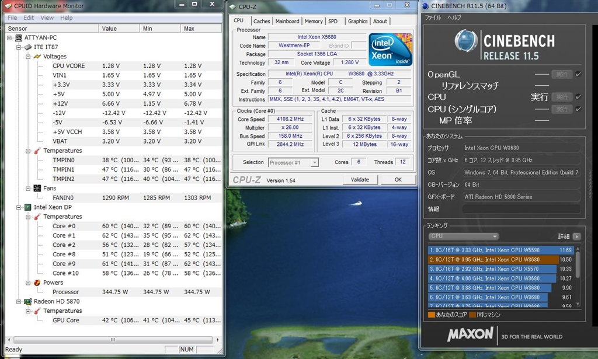This screenshot has width=598, height=359.
Task: Toggle the CPU test checkbox in CINEBENCH
Action: 579,97
